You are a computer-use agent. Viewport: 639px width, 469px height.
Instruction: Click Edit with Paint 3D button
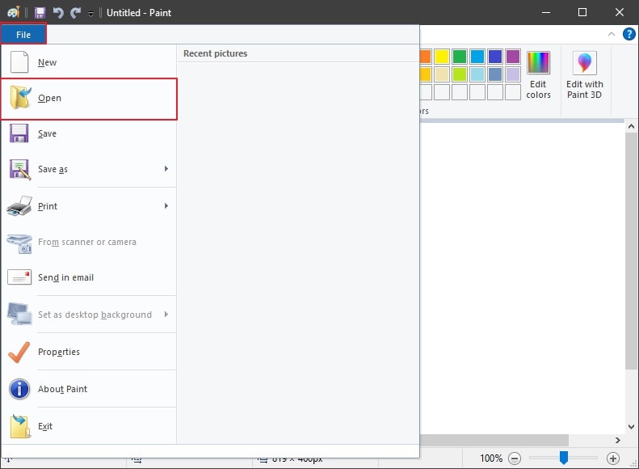584,75
